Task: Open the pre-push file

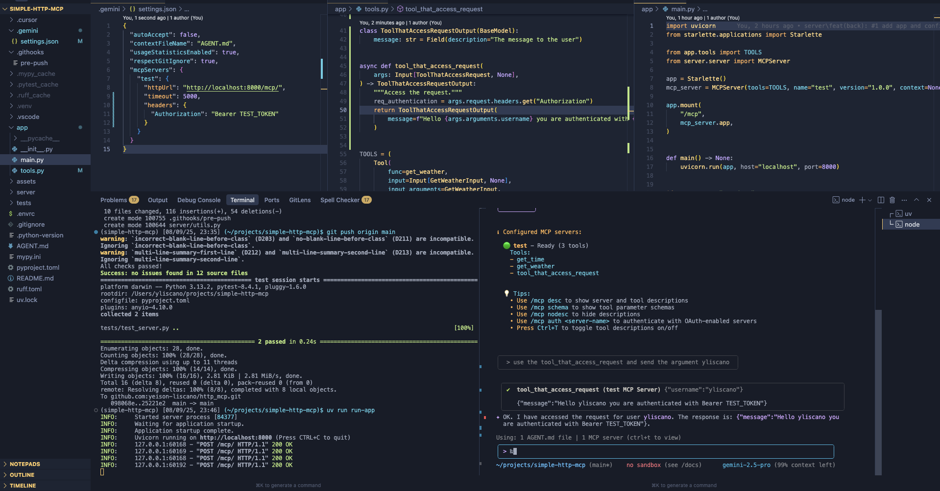Action: [x=34, y=63]
